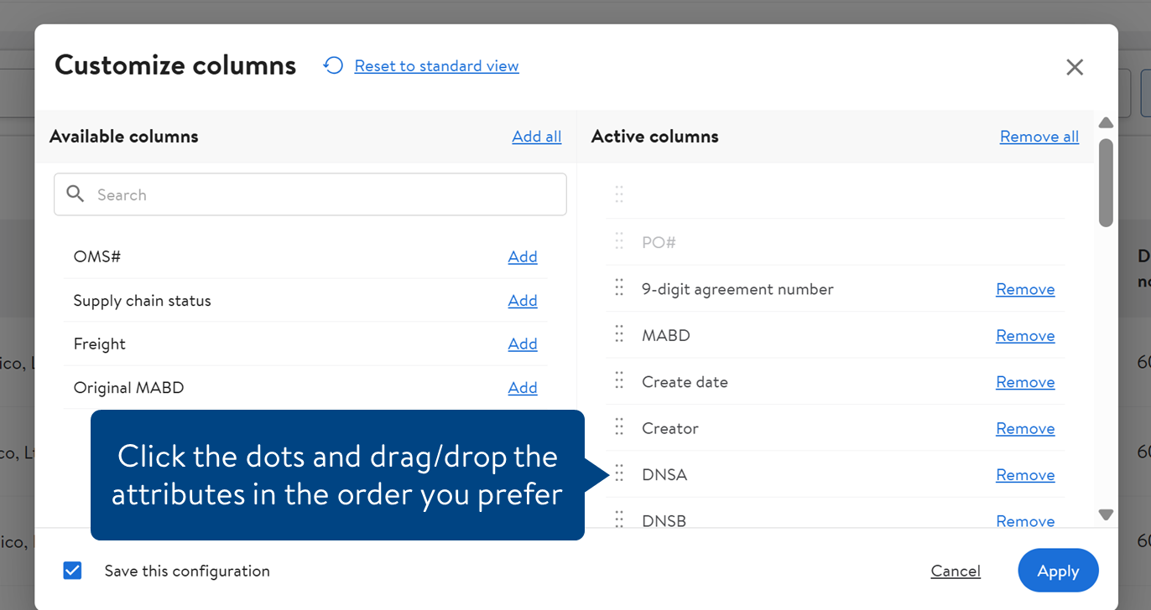1151x610 pixels.
Task: Grab the drag handle beside MABD
Action: click(x=619, y=334)
